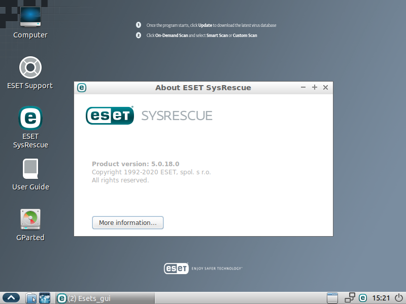Click the show desktop tray icon

point(332,298)
